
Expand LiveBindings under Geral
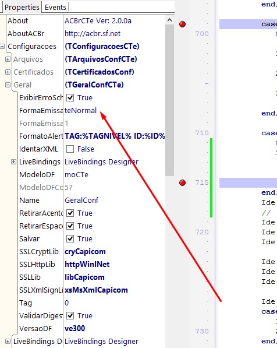pos(13,162)
